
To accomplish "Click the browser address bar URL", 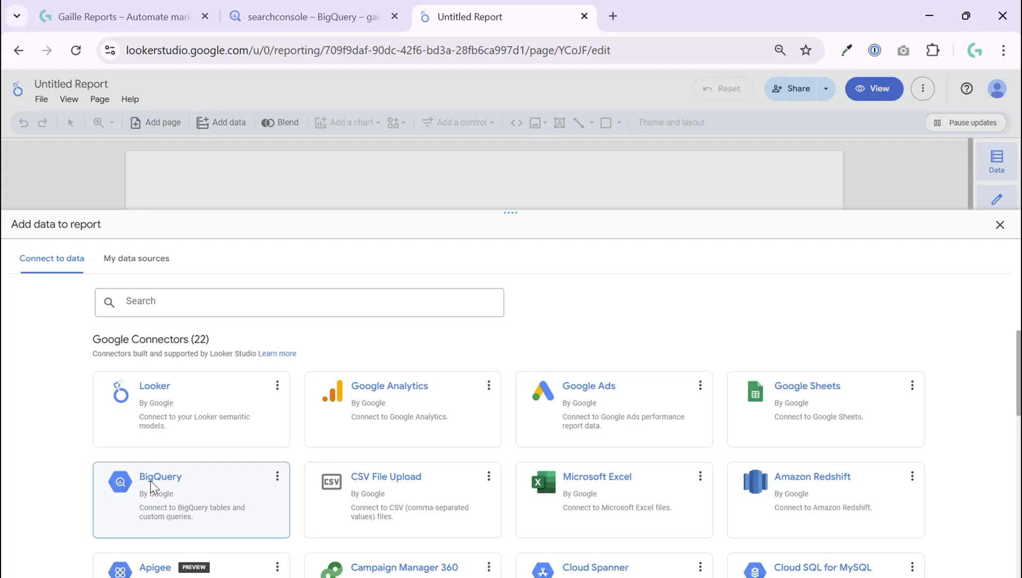I will pyautogui.click(x=368, y=50).
